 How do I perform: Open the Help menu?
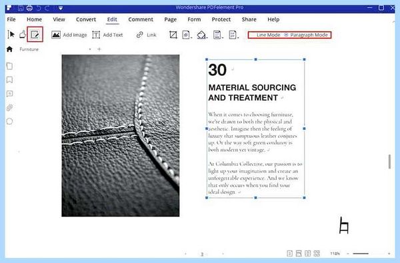(273, 19)
